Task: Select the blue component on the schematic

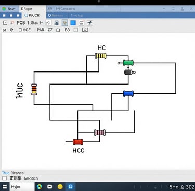Action: click(x=128, y=93)
